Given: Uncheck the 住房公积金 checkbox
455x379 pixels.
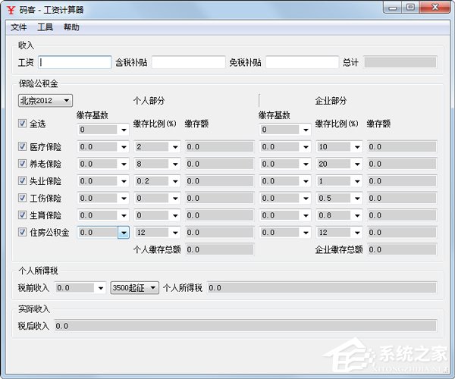Looking at the screenshot, I should [22, 232].
